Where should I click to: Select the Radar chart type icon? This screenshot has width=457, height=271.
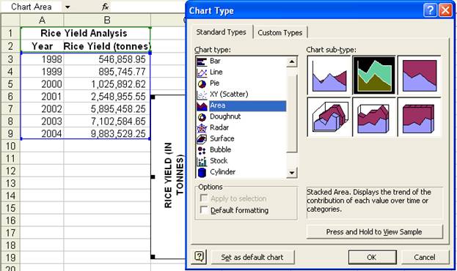coord(202,128)
